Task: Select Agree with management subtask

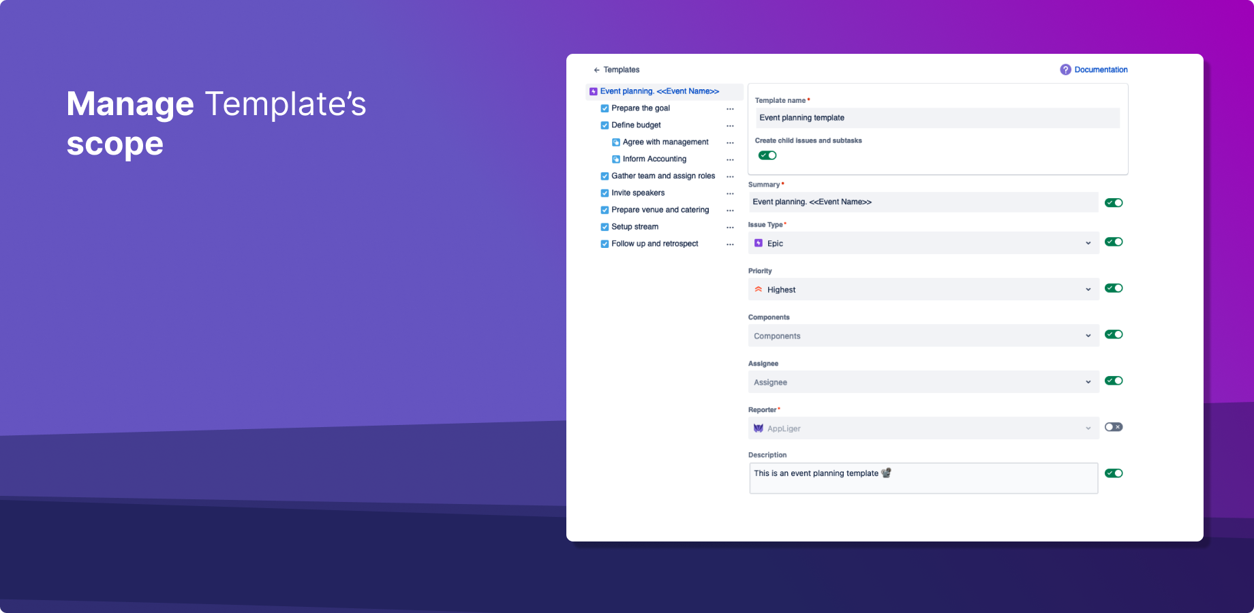Action: (665, 142)
